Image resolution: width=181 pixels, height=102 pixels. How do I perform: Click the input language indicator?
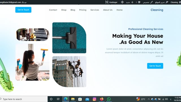pyautogui.click(x=171, y=99)
